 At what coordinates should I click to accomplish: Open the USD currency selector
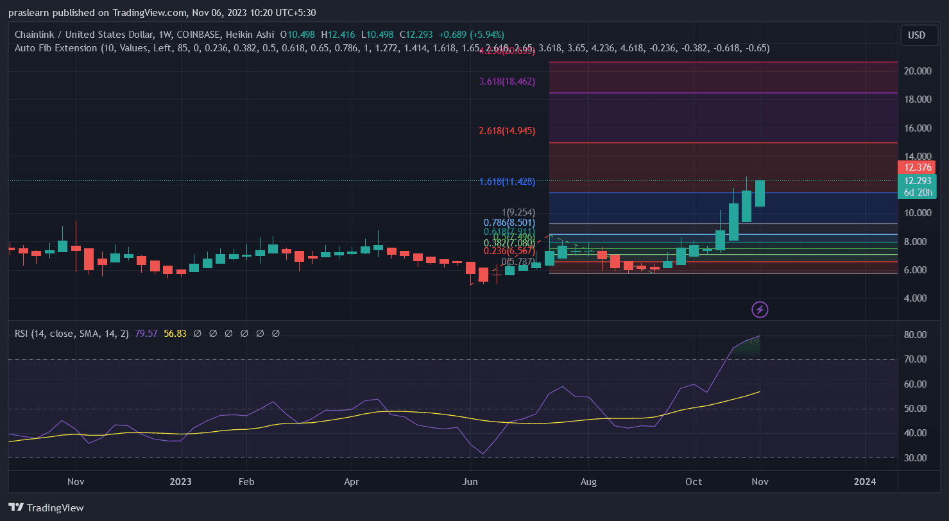coord(916,35)
